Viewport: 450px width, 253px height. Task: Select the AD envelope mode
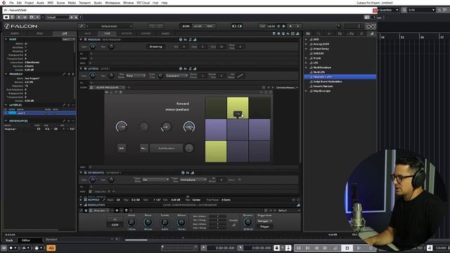tap(115, 220)
